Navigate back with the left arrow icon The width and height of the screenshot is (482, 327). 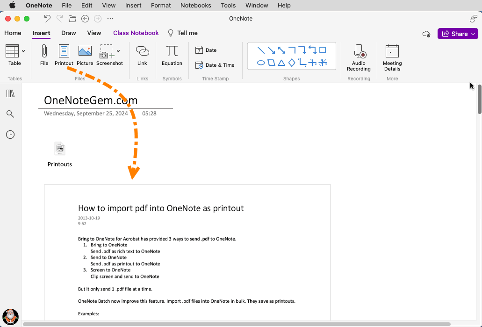pos(85,19)
